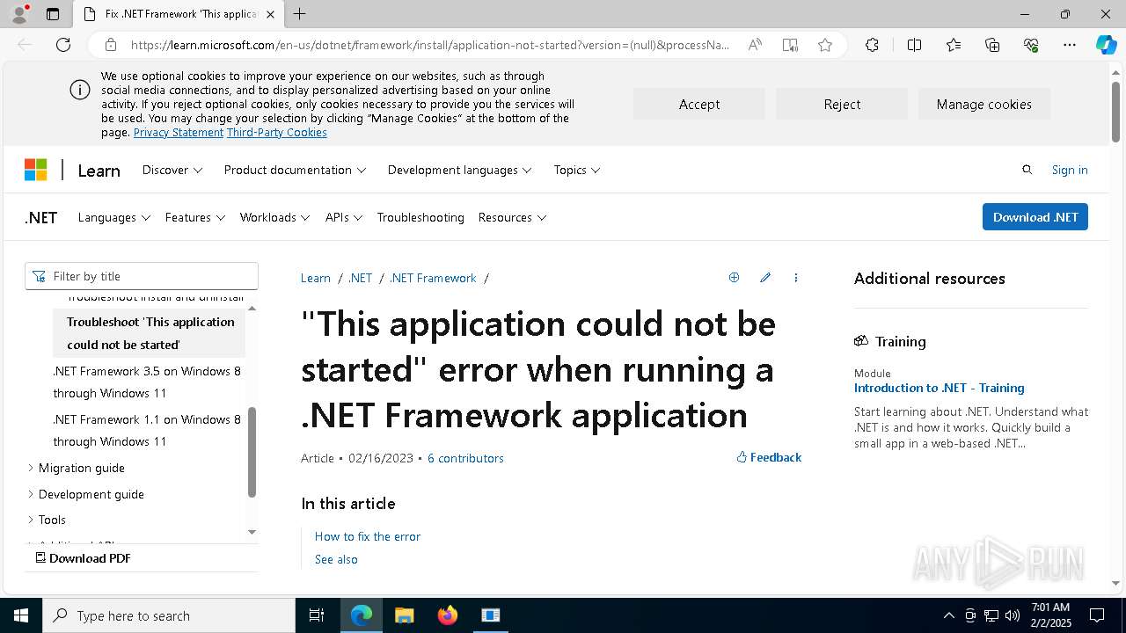Open the Edge profile icon

pos(18,14)
